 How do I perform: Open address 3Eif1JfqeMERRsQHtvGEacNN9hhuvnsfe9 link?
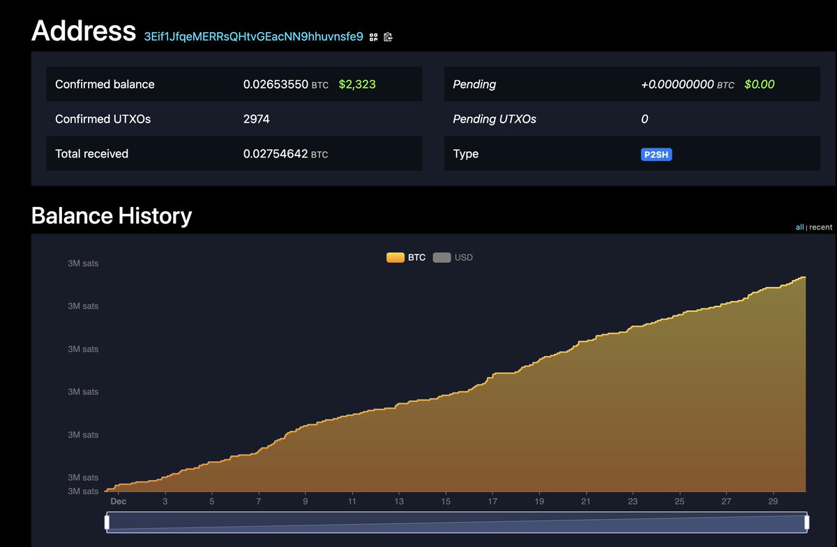click(253, 36)
